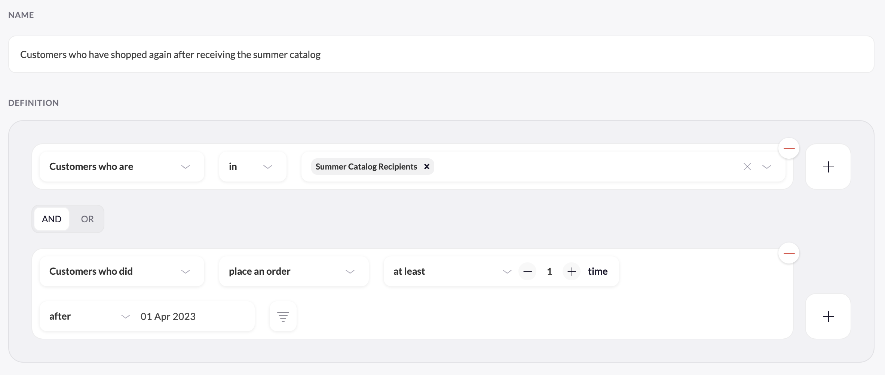Increase the order count by one
Screen dimensions: 885x375
coord(571,271)
